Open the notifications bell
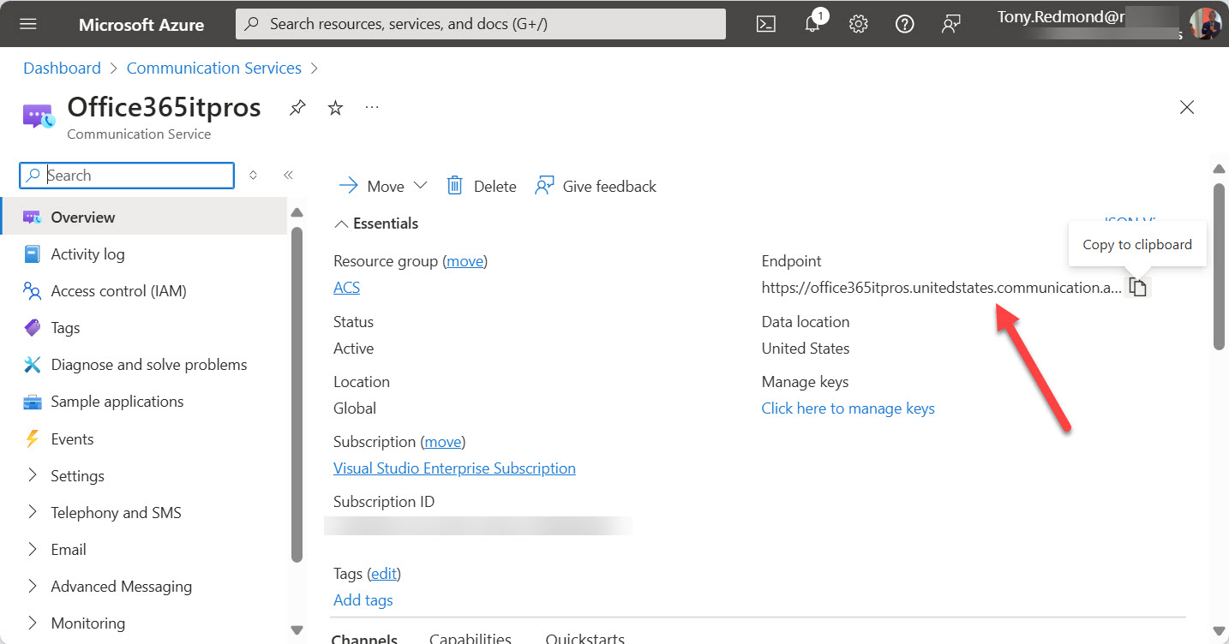This screenshot has height=644, width=1229. 812,23
